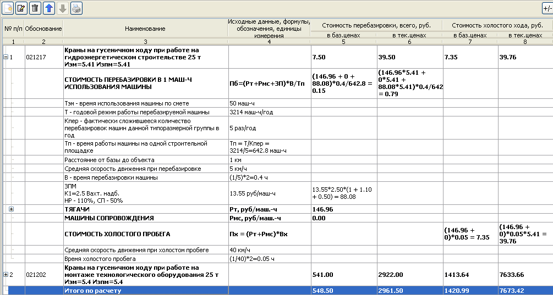The width and height of the screenshot is (553, 295).
Task: Click the Наименование column header
Action: 145,28
